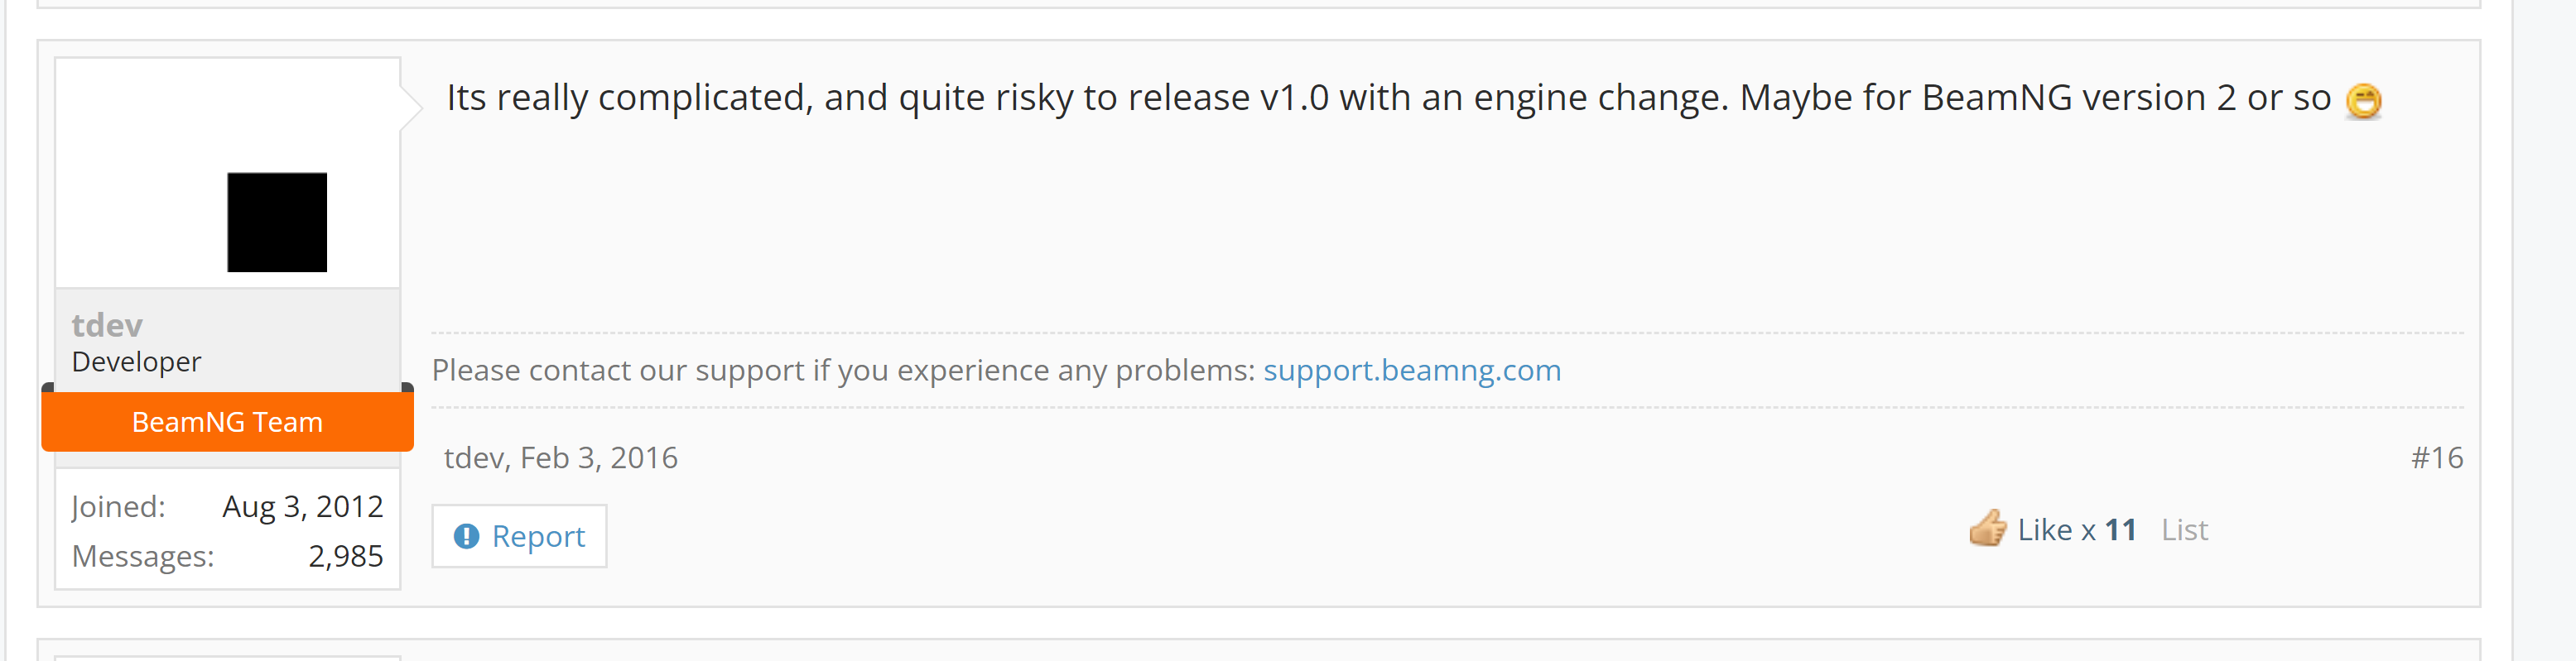Click the Aug 3, 2012 joined date
The image size is (2576, 661).
pos(302,506)
